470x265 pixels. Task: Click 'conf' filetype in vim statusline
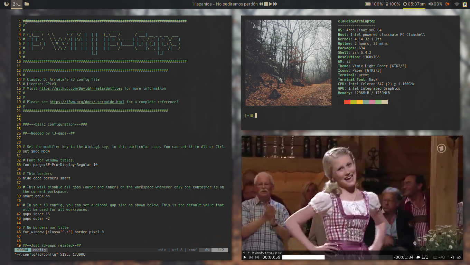click(193, 250)
